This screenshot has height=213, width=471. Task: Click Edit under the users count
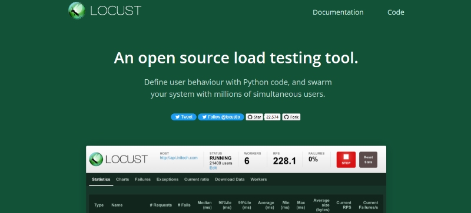coord(213,168)
